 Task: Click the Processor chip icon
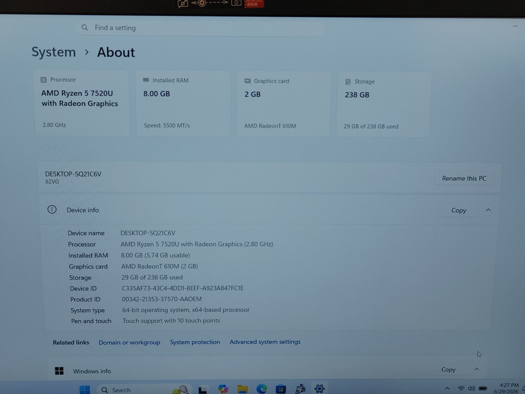click(43, 80)
